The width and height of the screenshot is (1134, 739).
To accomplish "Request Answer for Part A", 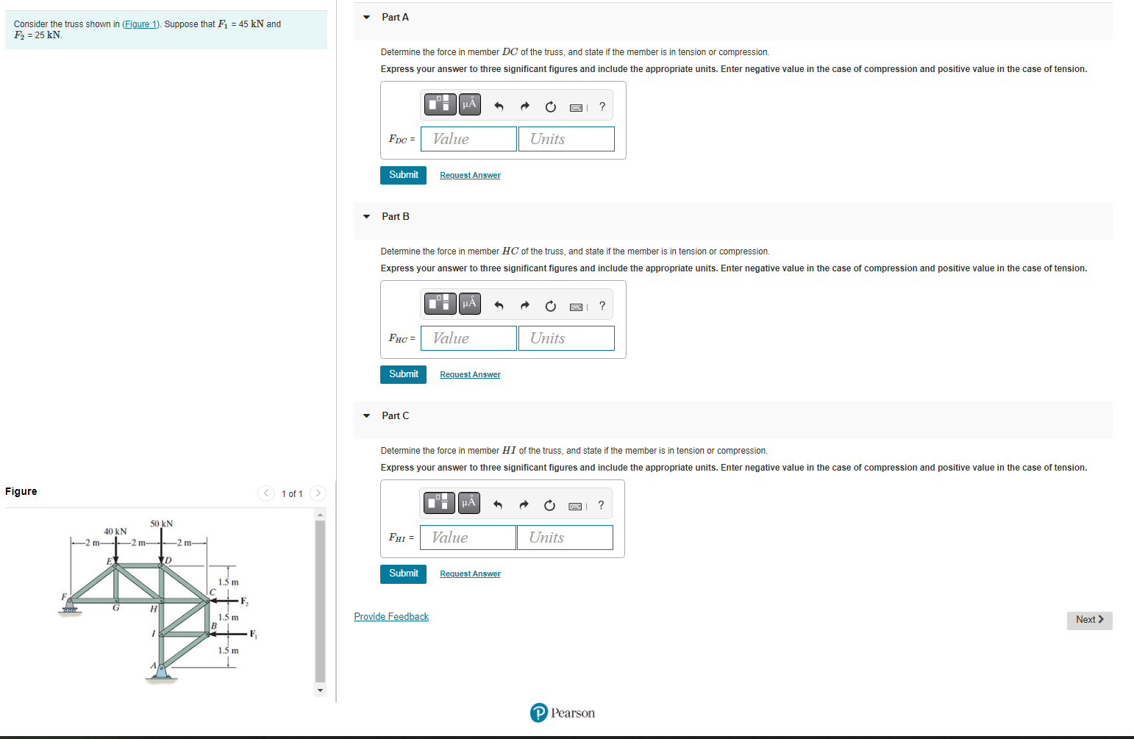I will click(x=470, y=175).
